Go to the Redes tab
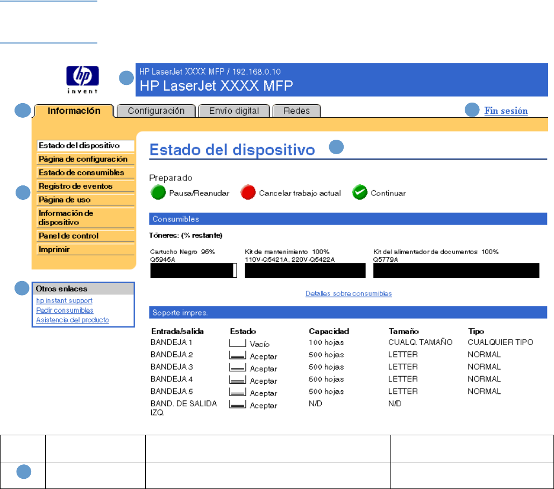 pyautogui.click(x=297, y=111)
